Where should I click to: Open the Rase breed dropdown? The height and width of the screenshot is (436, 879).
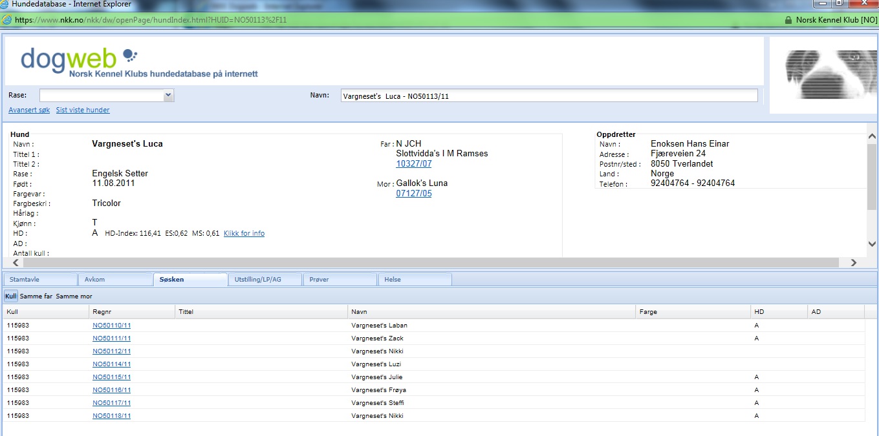coord(168,96)
